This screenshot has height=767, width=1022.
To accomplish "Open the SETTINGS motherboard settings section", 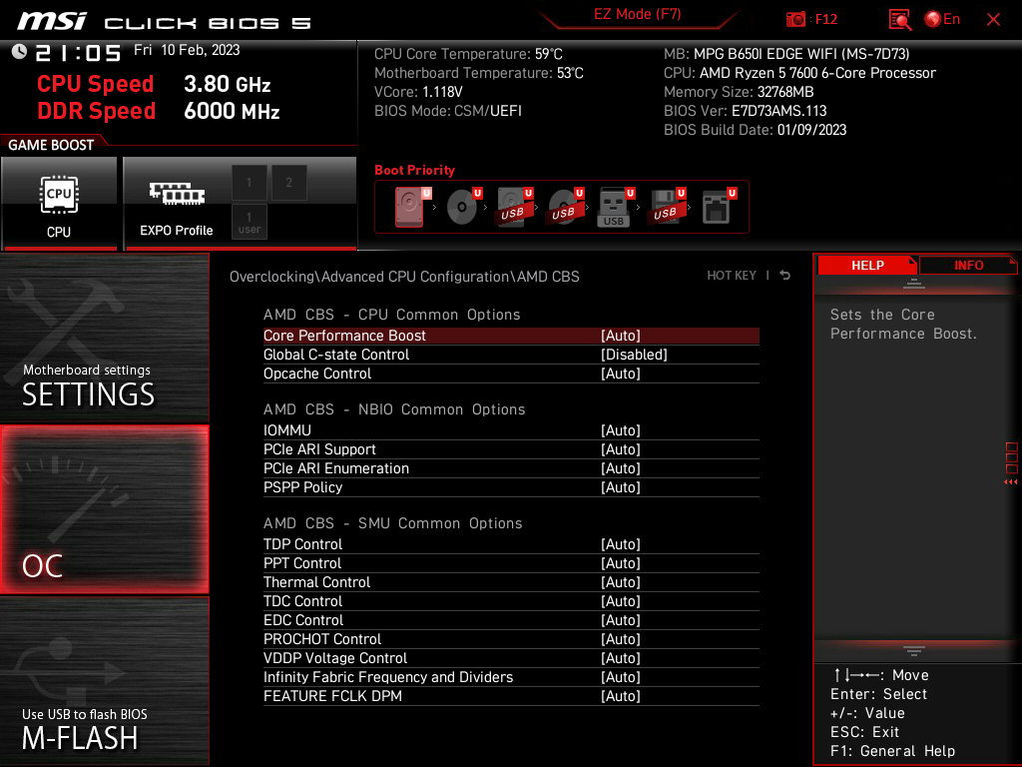I will 104,338.
